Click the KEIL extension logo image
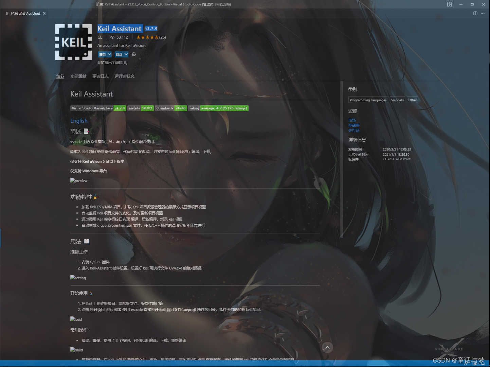This screenshot has width=490, height=367. click(73, 42)
